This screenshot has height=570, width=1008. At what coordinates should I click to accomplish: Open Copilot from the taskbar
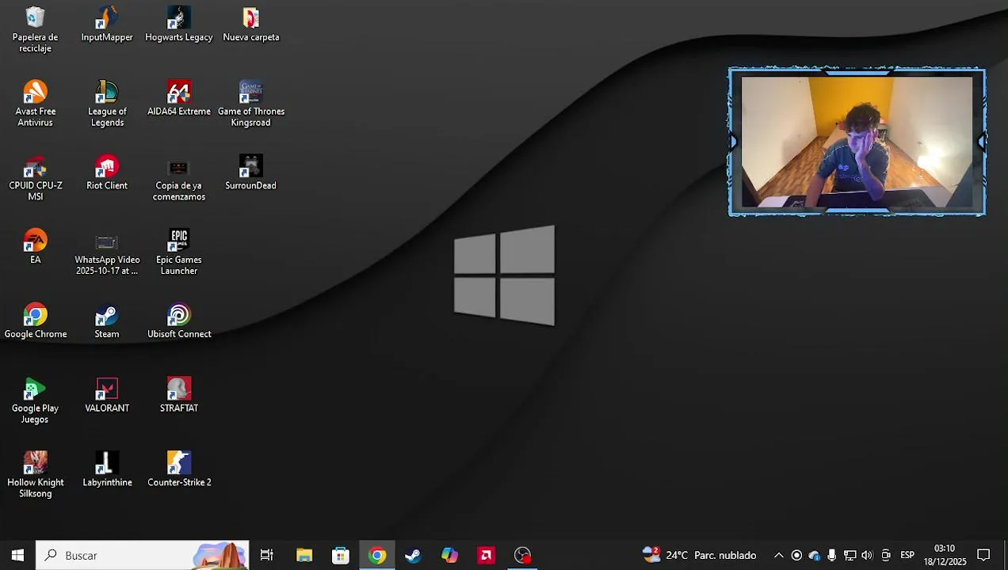click(449, 555)
